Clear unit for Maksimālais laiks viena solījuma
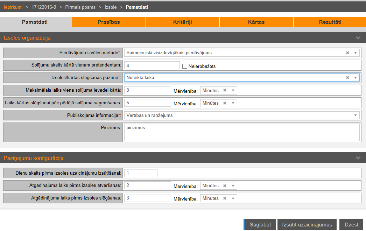The width and height of the screenshot is (366, 231). pos(225,90)
